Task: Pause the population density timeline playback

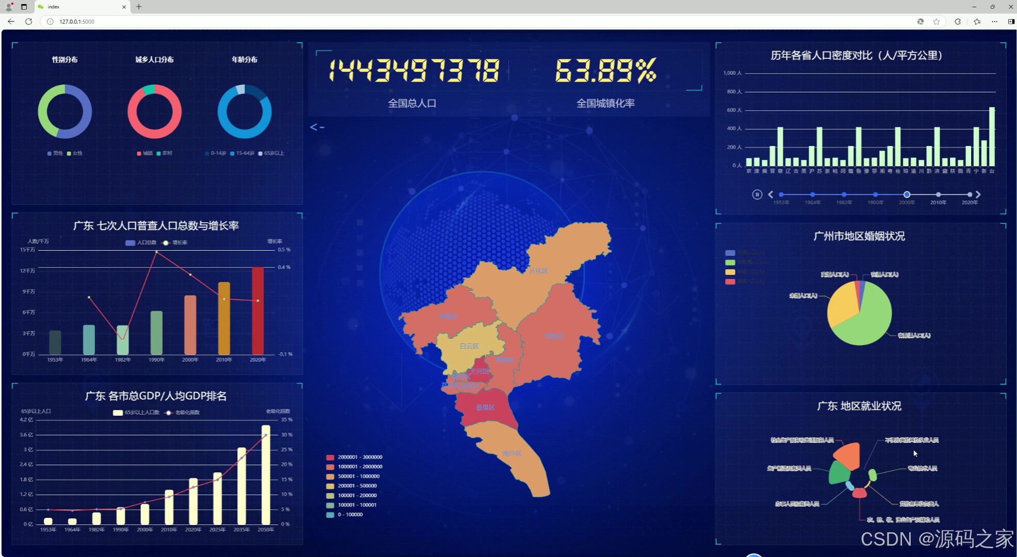Action: pyautogui.click(x=757, y=194)
